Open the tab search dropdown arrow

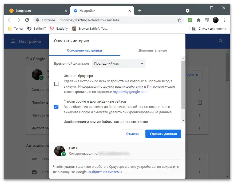click(x=188, y=11)
